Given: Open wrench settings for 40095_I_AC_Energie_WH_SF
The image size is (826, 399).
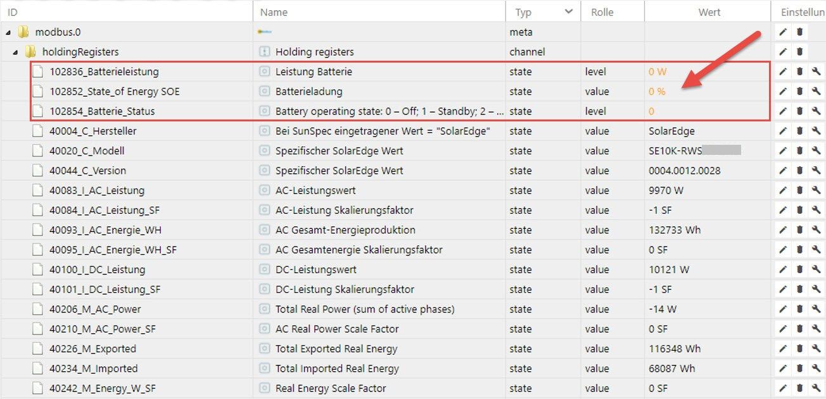Looking at the screenshot, I should (x=816, y=250).
